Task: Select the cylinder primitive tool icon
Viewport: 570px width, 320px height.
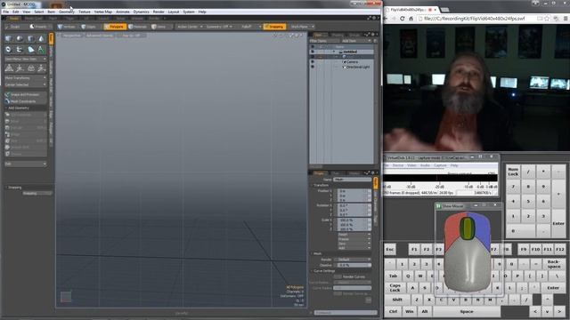Action: pos(31,38)
